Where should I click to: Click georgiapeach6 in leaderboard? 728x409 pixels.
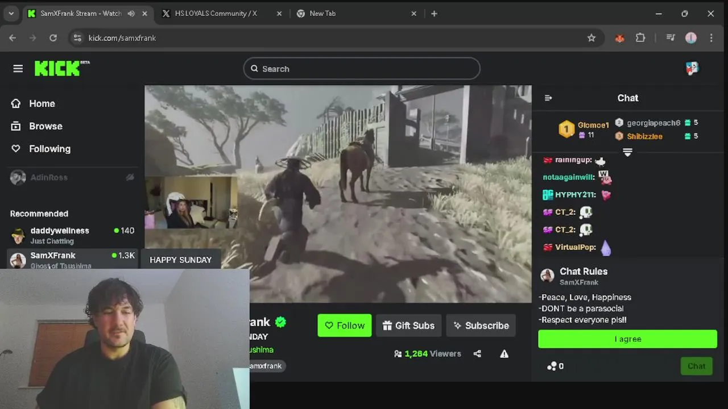[653, 123]
